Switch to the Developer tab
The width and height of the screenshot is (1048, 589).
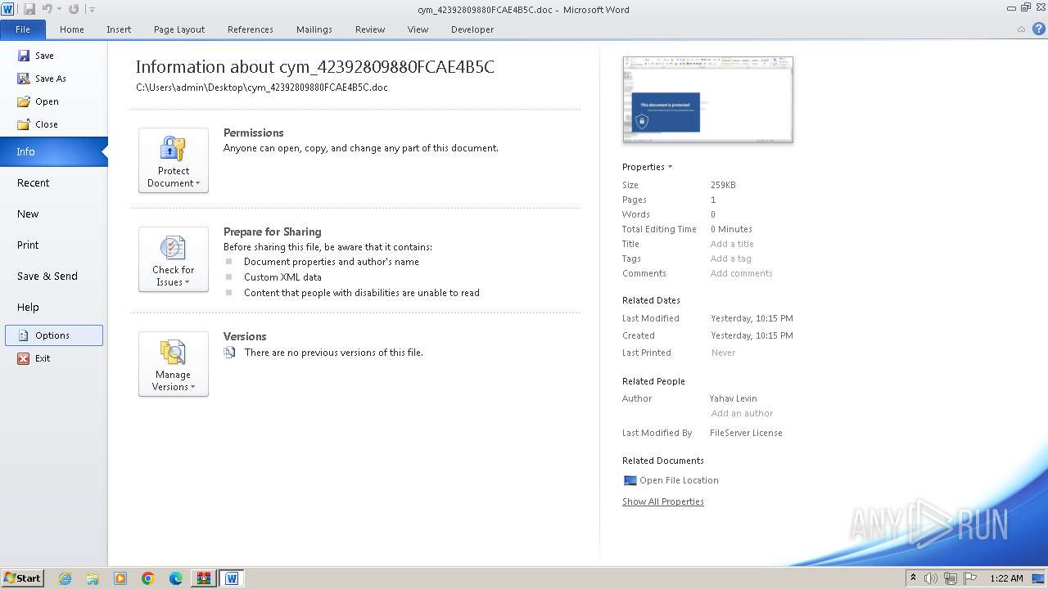click(x=472, y=29)
